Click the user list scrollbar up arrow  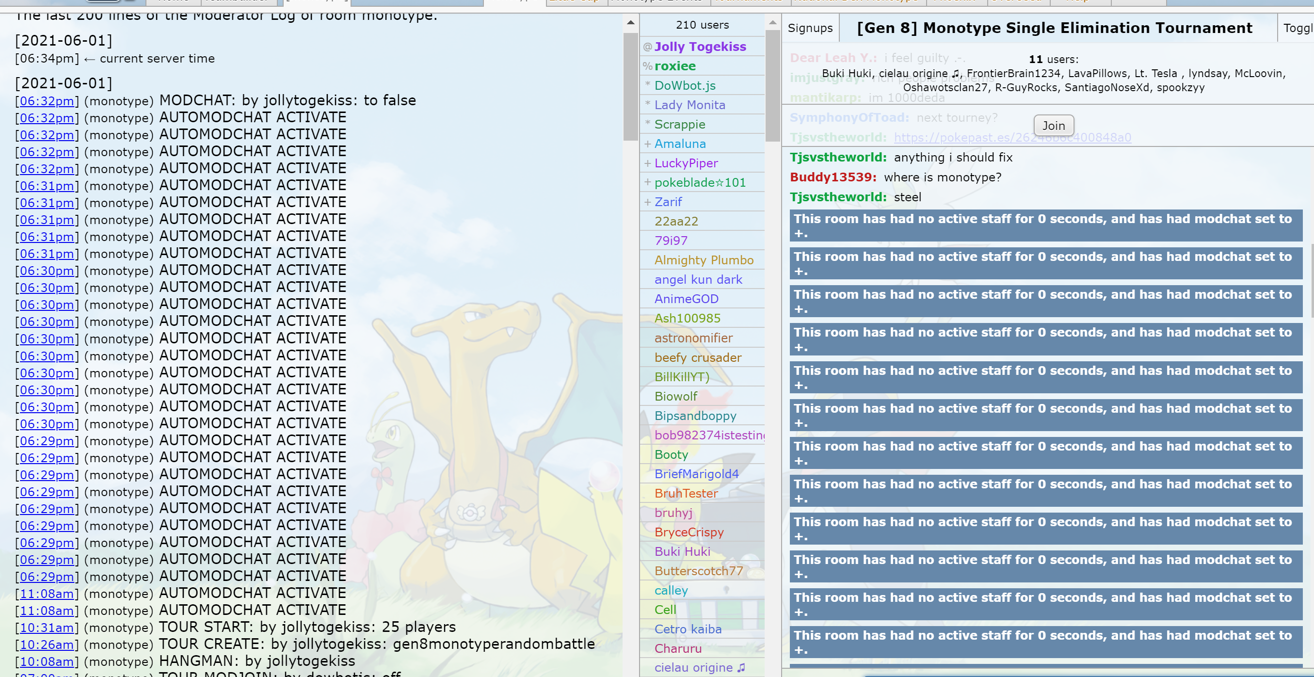click(772, 23)
